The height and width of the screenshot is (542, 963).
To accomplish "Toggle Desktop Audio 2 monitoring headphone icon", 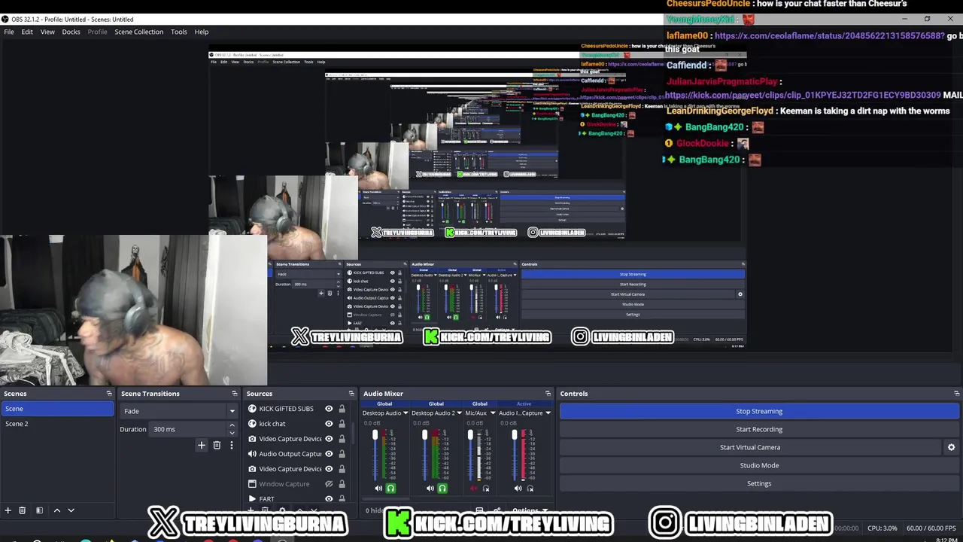I will (442, 489).
